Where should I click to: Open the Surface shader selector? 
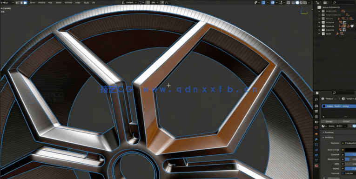tap(349, 143)
